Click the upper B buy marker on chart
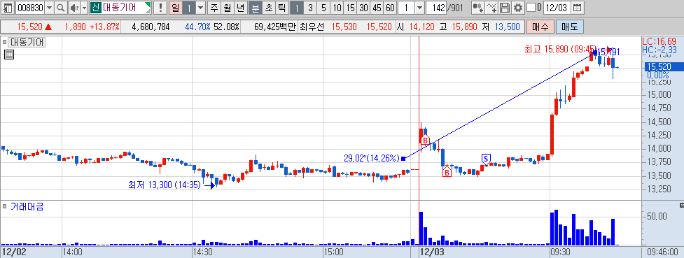The width and height of the screenshot is (684, 258). [425, 140]
